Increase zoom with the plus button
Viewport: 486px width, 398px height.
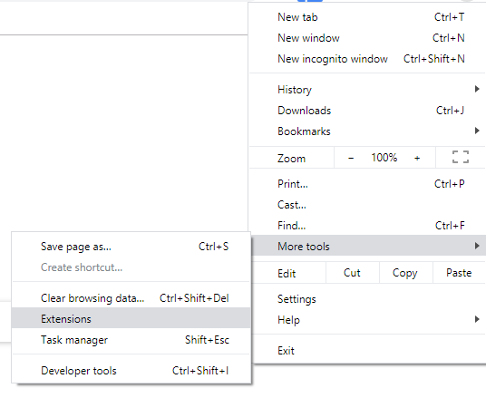417,158
